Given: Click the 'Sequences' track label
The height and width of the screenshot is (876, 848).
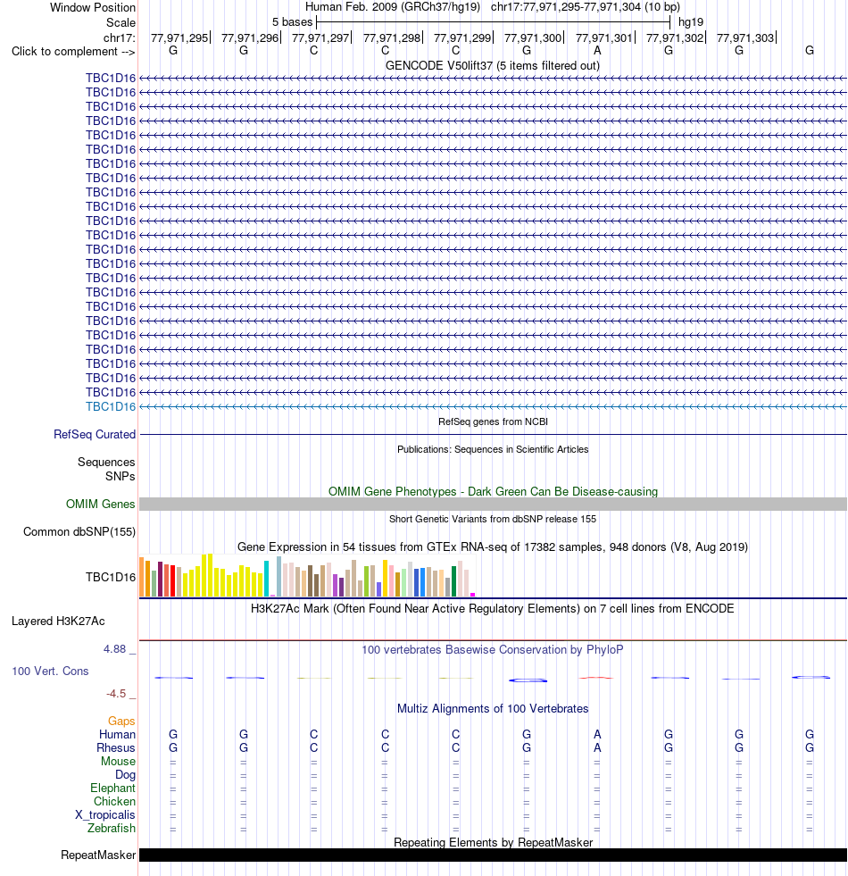Looking at the screenshot, I should pos(106,462).
